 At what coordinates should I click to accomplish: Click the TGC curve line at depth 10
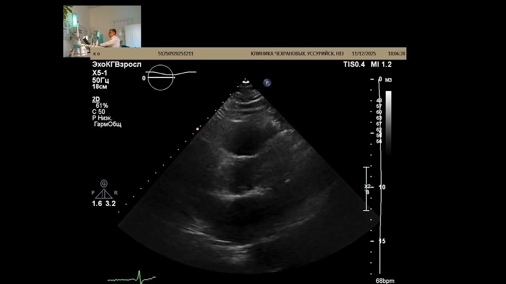(x=380, y=187)
